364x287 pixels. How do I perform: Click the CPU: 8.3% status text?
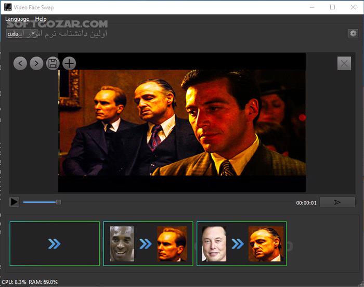(x=14, y=282)
